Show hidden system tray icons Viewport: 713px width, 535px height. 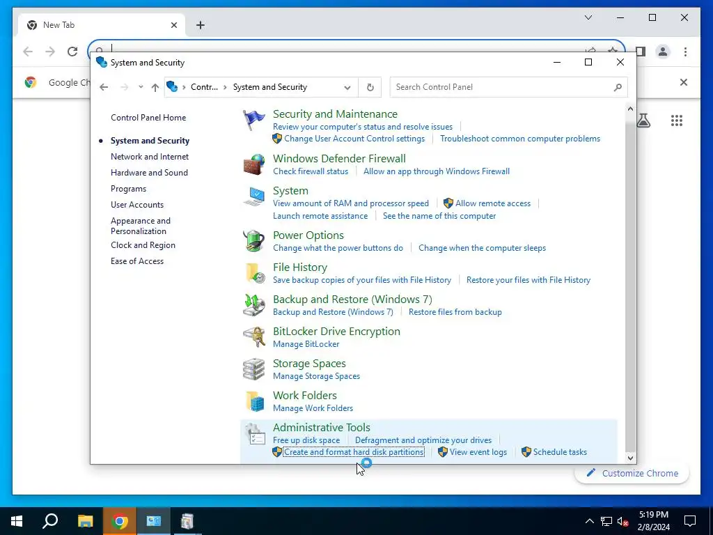click(589, 521)
